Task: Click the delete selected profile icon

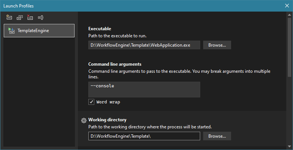Action: [x=30, y=17]
